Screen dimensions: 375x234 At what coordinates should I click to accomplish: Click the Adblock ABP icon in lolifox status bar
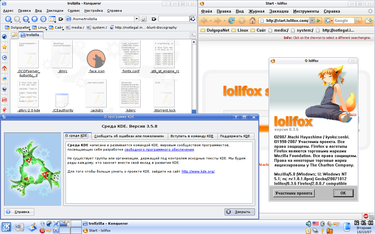point(366,216)
